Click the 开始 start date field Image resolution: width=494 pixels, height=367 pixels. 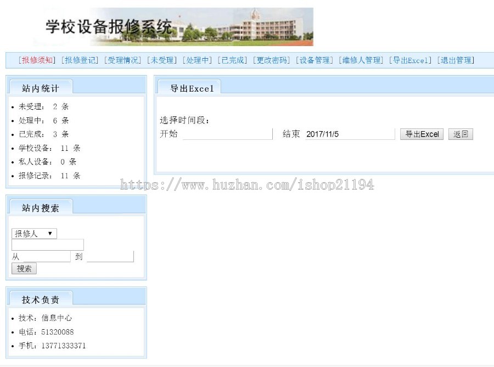pos(228,133)
